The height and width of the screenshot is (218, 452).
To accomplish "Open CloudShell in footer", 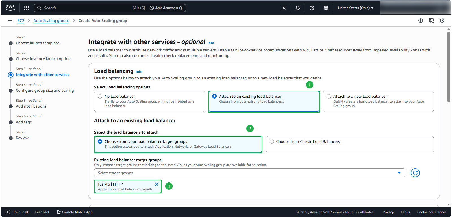I will pos(17,212).
